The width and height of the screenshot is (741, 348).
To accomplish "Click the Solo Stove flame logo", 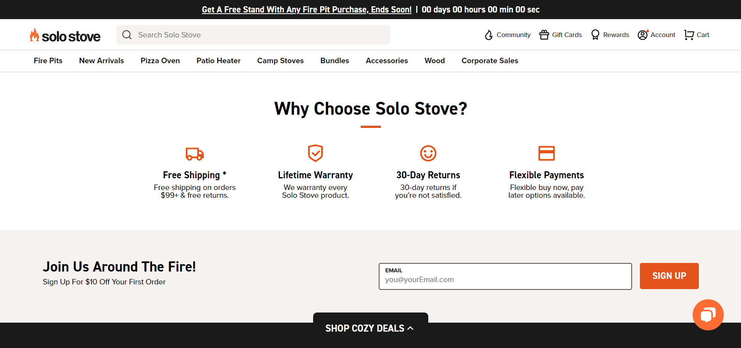I will 34,35.
